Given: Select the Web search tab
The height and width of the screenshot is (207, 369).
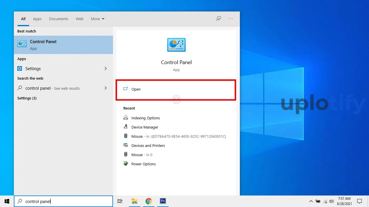Looking at the screenshot, I should tap(80, 19).
